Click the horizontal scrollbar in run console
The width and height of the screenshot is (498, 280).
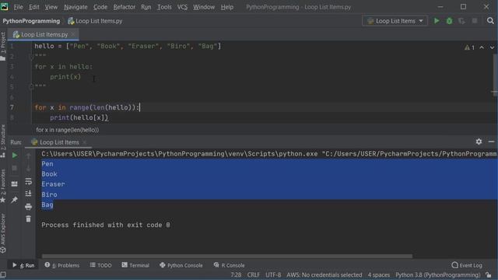coord(226,256)
